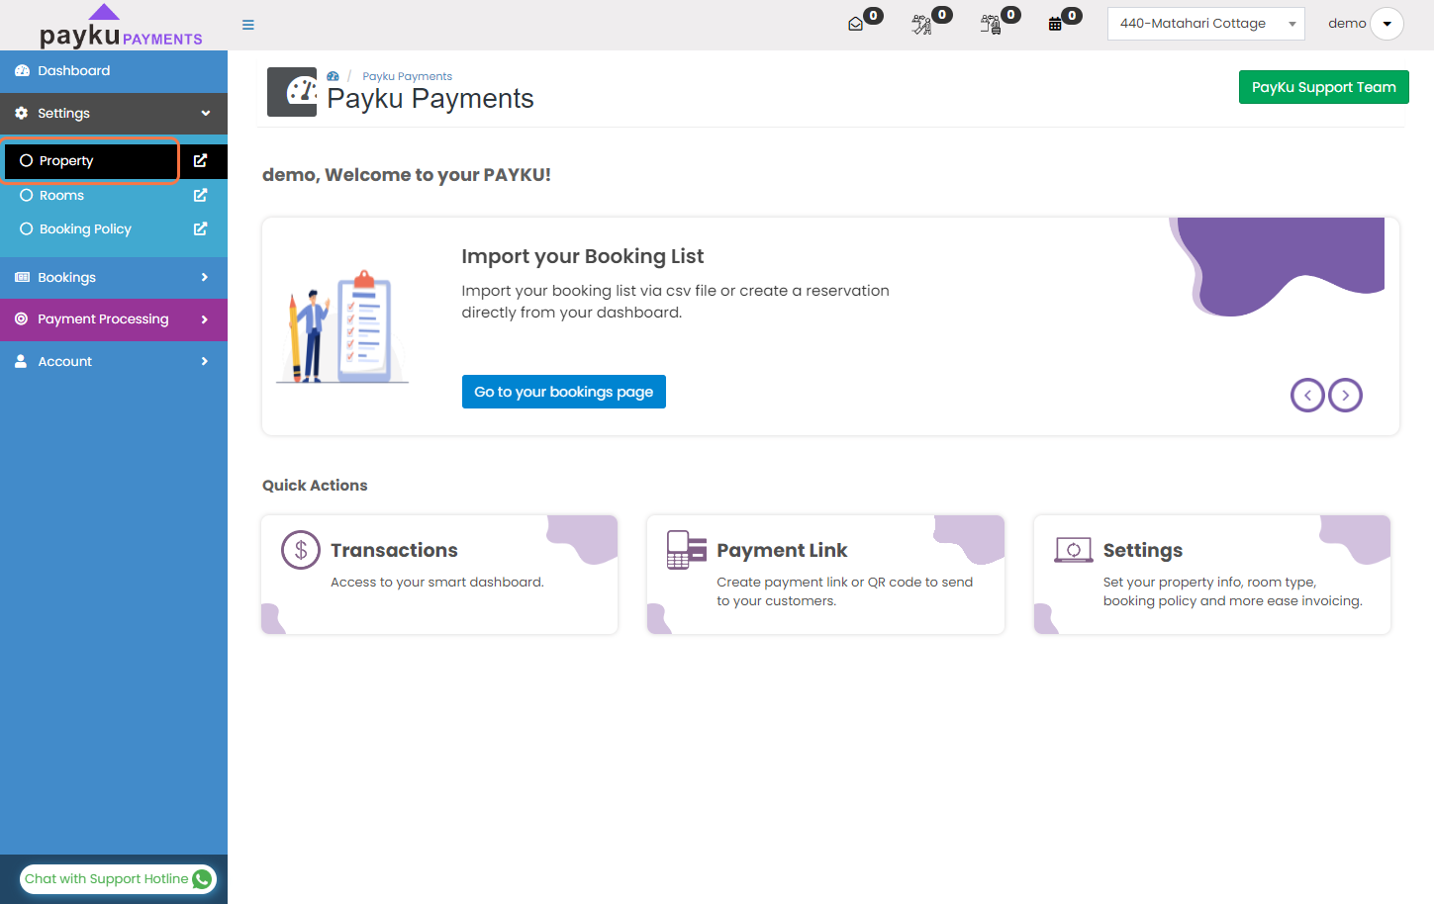
Task: Show next carousel slide arrow
Action: click(x=1345, y=396)
